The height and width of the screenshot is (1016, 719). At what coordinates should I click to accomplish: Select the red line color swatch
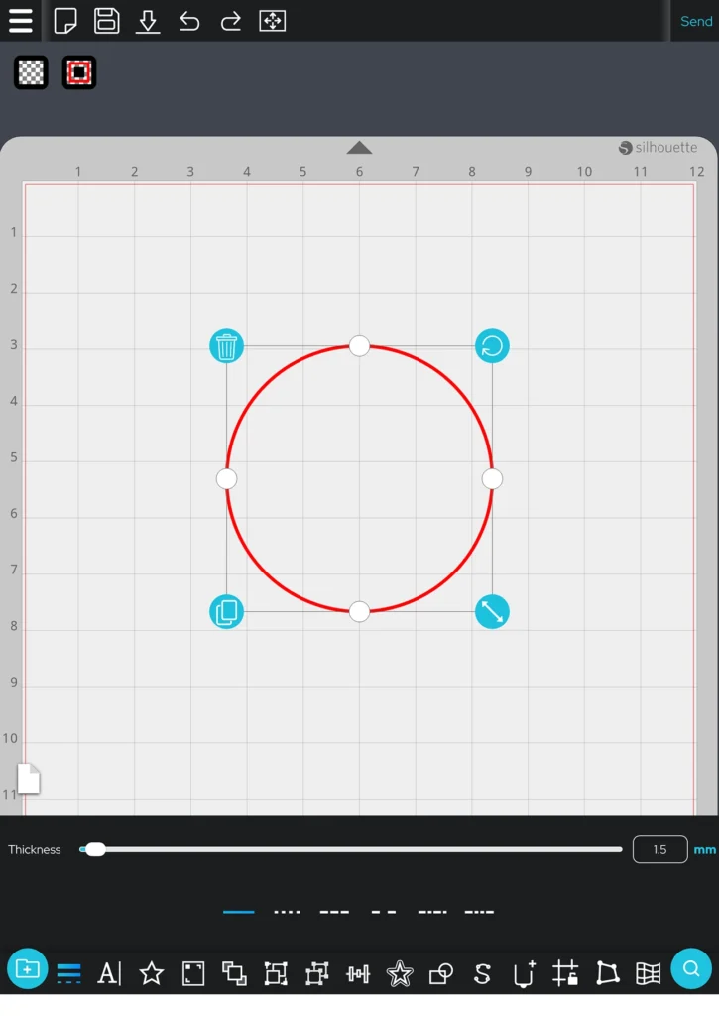79,72
